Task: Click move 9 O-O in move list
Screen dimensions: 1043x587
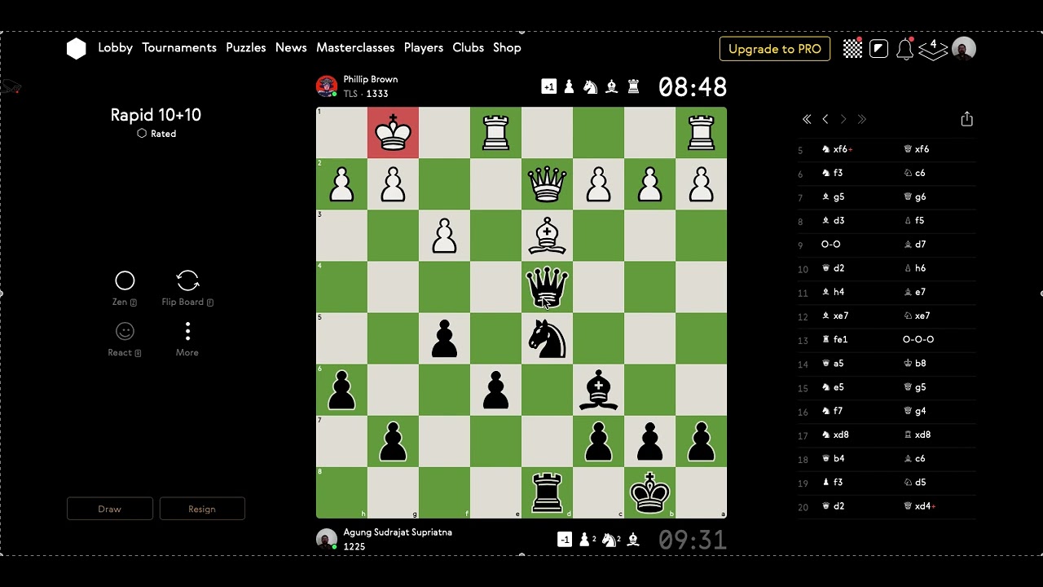Action: tap(830, 245)
